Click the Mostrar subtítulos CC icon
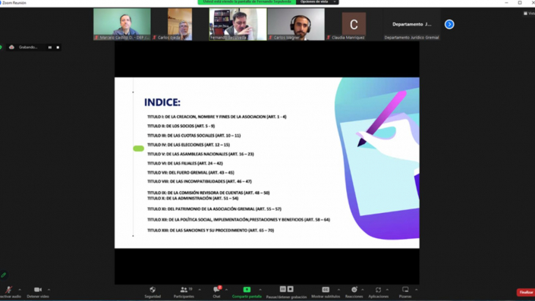This screenshot has width=535, height=301. click(x=326, y=290)
